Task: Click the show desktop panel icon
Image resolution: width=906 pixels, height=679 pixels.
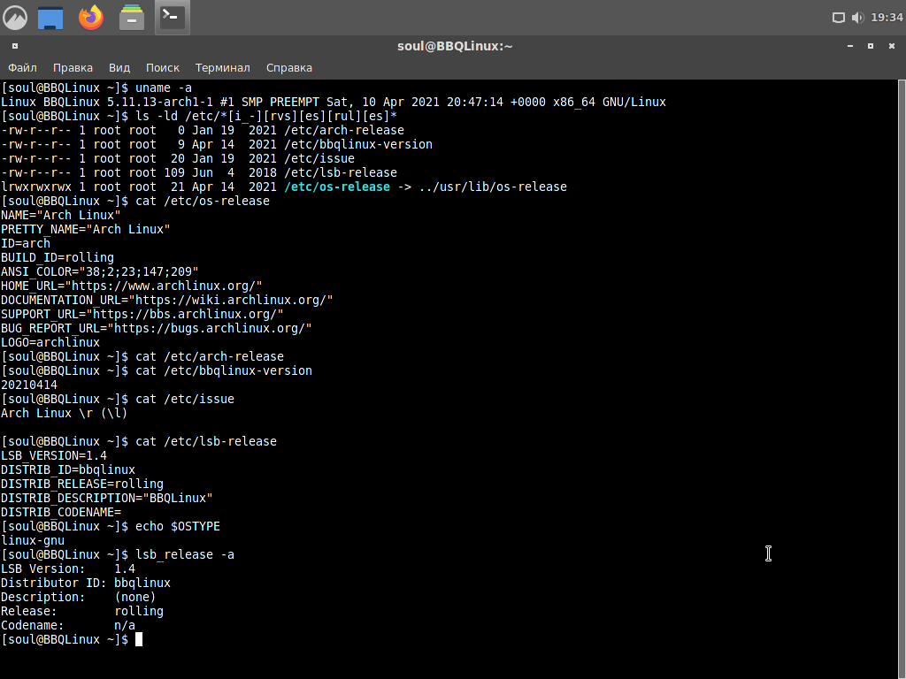Action: [x=50, y=18]
